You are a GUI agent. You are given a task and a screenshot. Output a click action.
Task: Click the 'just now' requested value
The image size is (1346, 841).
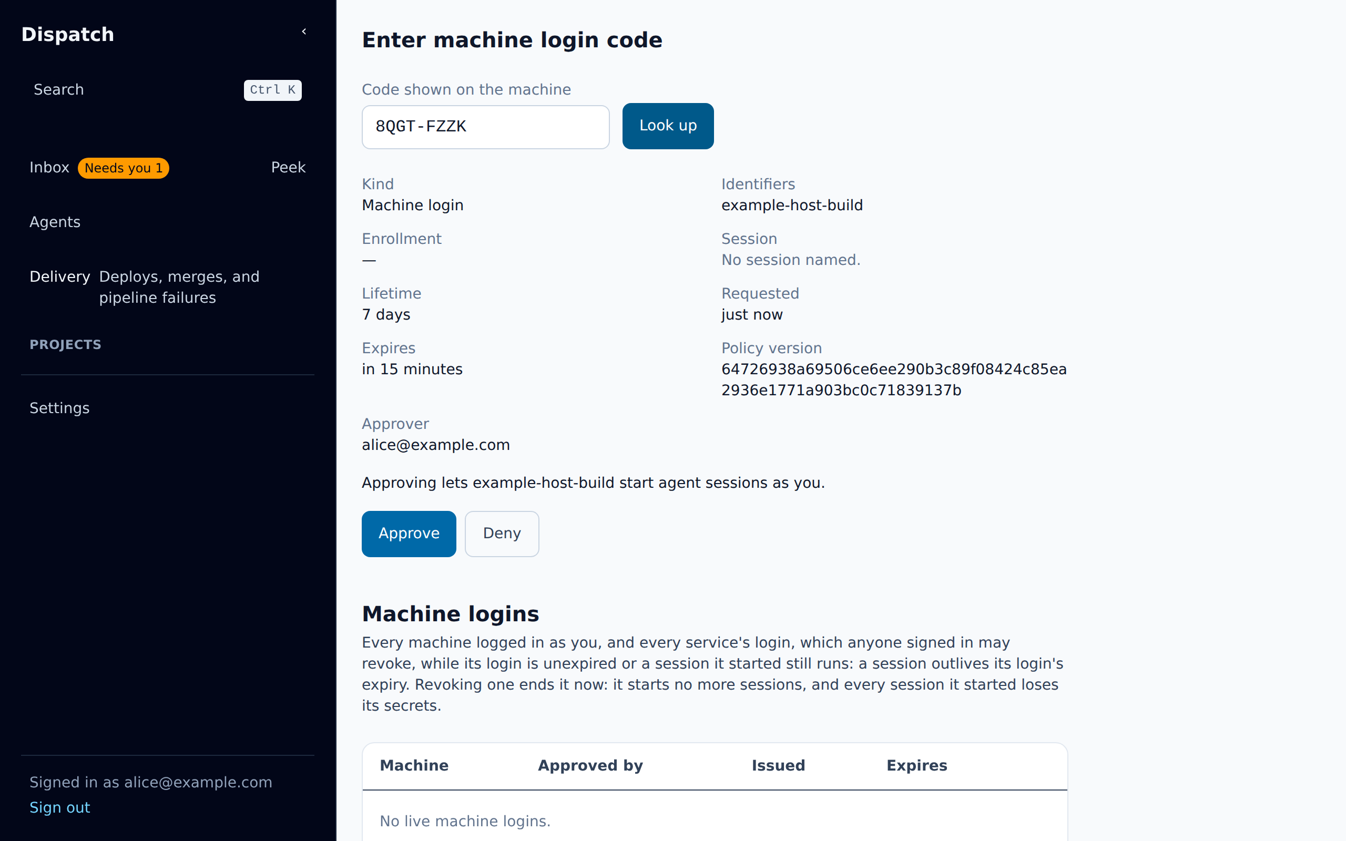(x=752, y=315)
